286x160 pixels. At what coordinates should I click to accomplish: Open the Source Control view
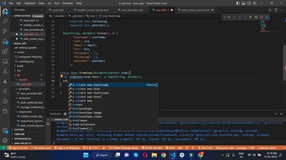pos(5,31)
